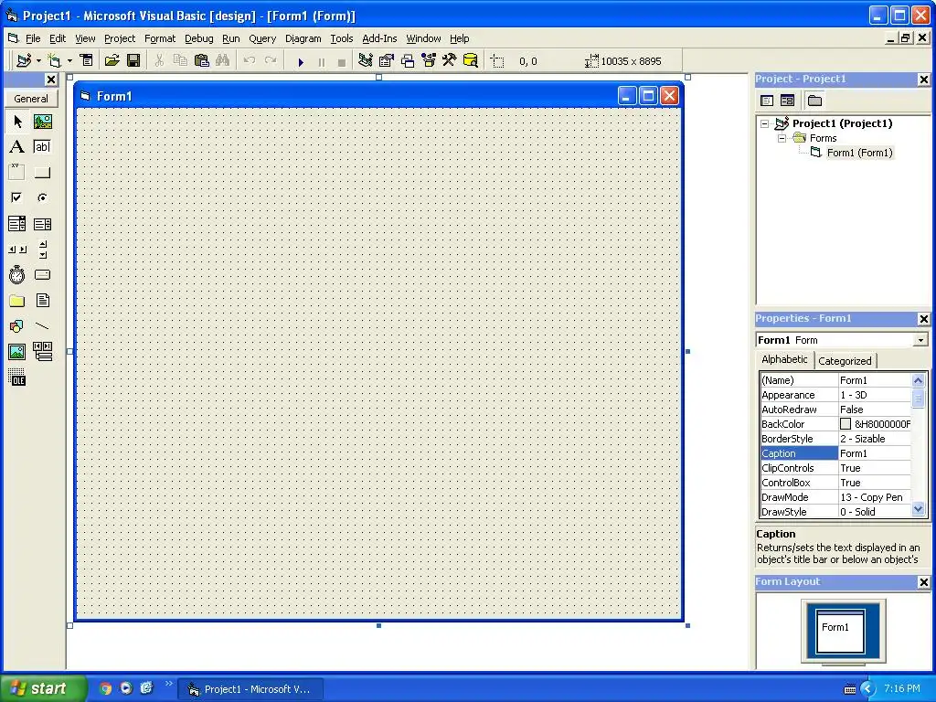Open Data View Window from toolbar
The height and width of the screenshot is (702, 936).
(471, 61)
